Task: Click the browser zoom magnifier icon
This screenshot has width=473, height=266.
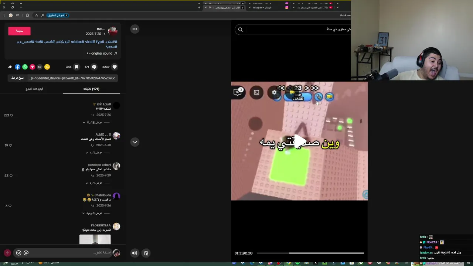Action: [42, 15]
